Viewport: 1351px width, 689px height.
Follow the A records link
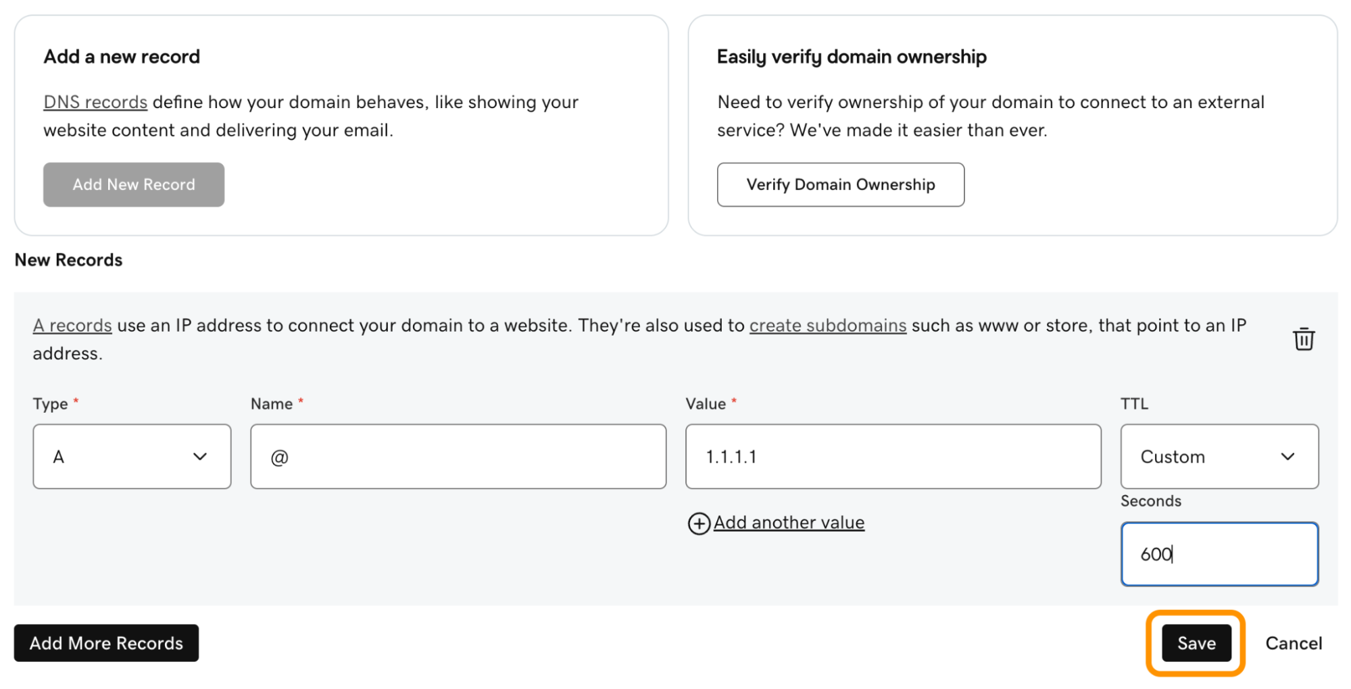pyautogui.click(x=72, y=326)
